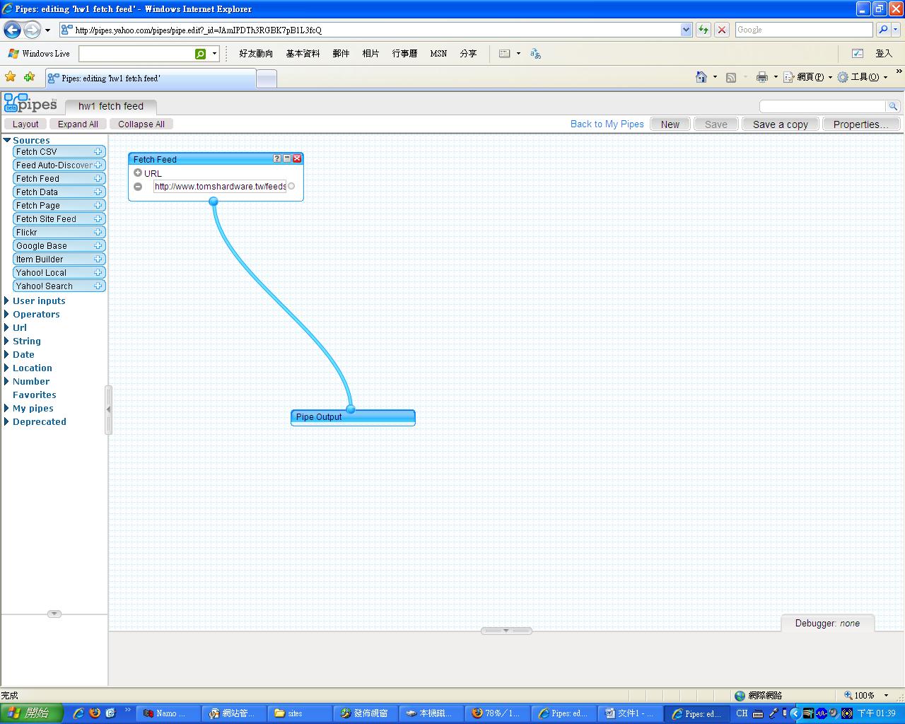Follow the Back to My Pipes link

[x=607, y=124]
